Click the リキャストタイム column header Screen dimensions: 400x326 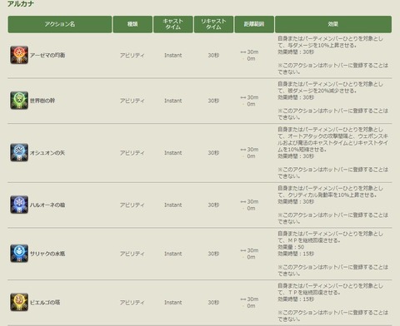[213, 24]
